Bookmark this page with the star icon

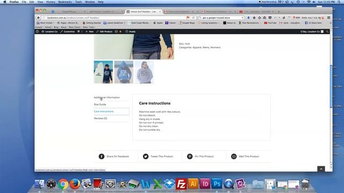click(259, 18)
